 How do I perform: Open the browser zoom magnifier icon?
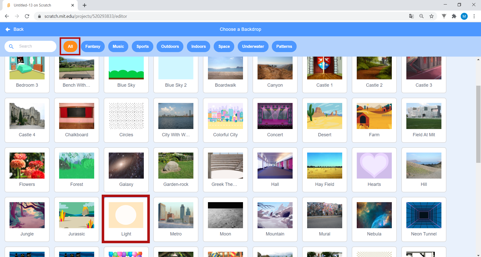pyautogui.click(x=421, y=16)
